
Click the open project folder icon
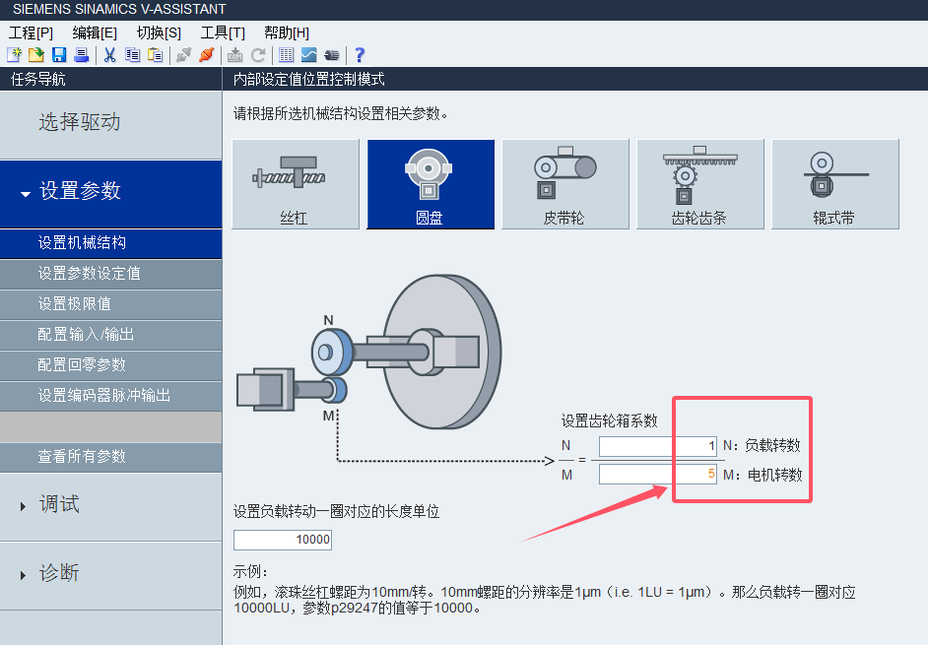pos(36,55)
